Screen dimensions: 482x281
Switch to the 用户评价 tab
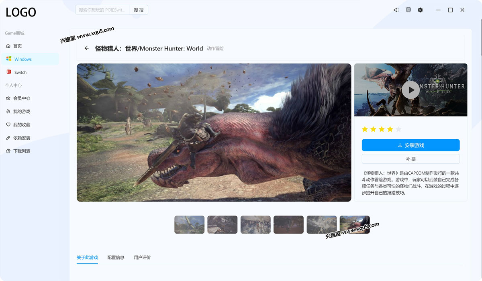coord(142,258)
